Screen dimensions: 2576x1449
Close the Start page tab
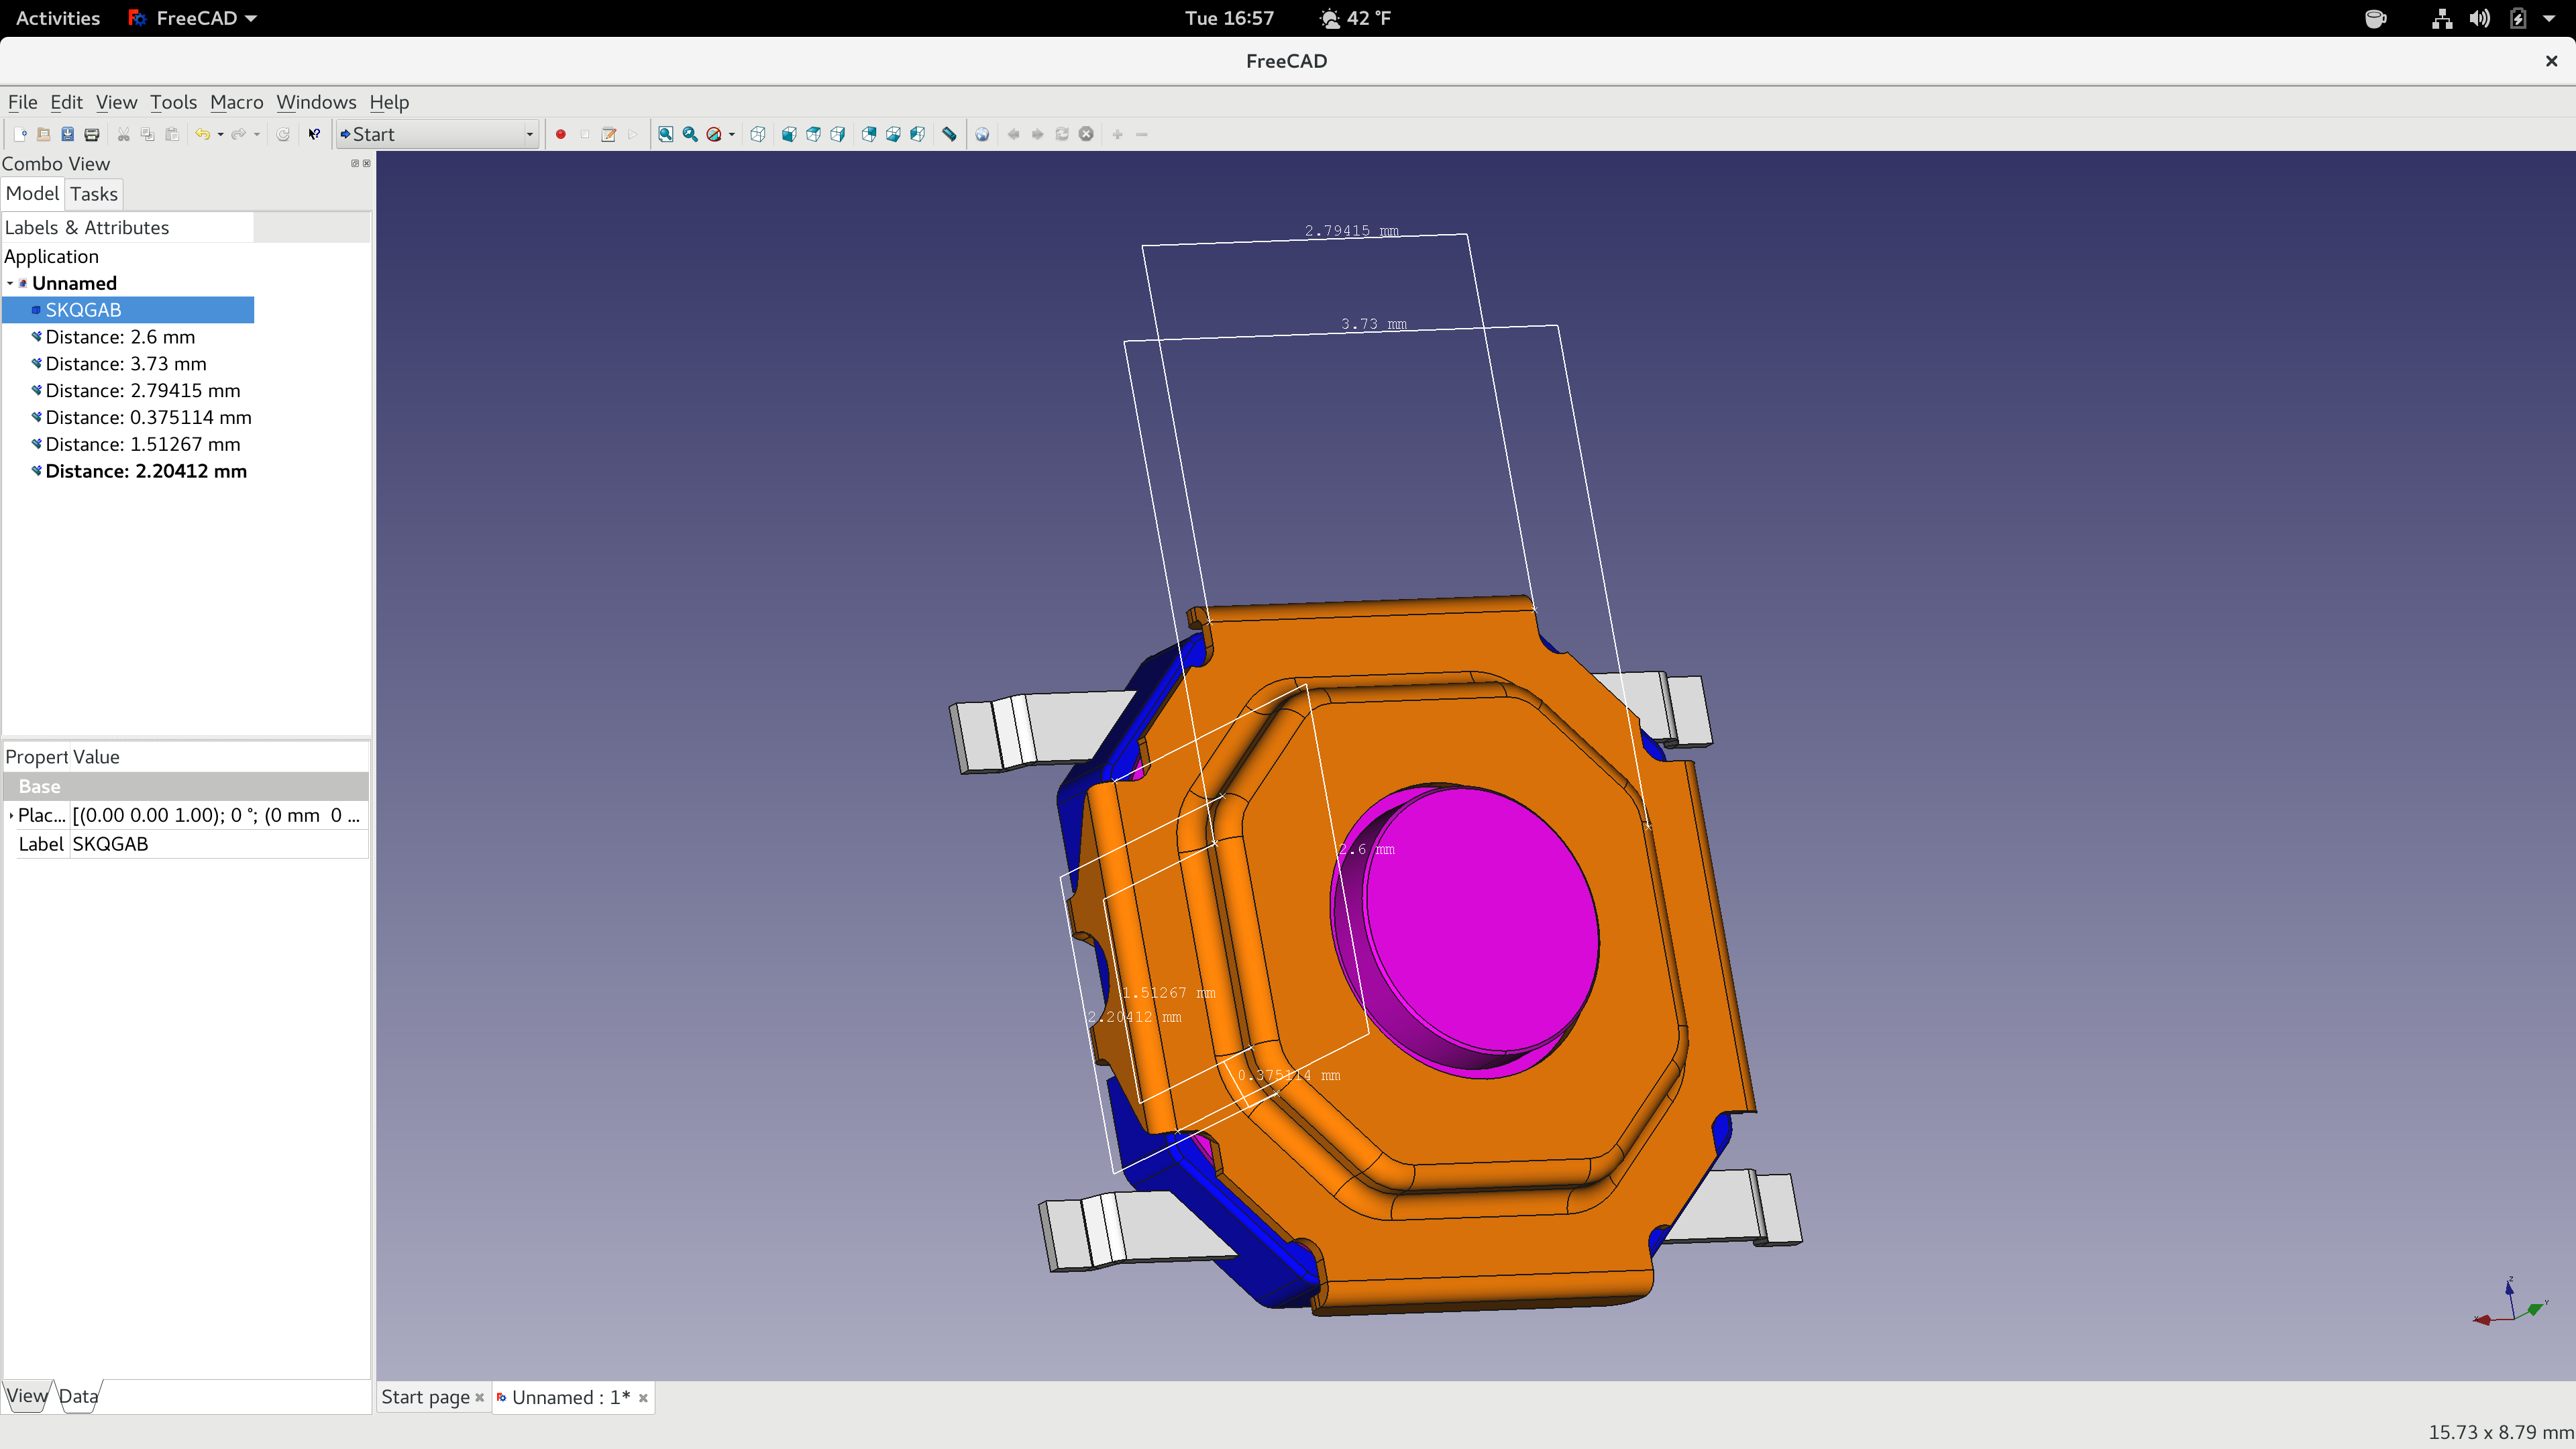[x=480, y=1398]
